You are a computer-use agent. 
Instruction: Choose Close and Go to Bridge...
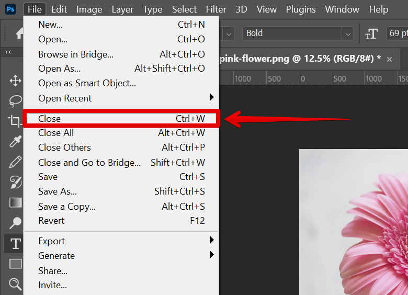tap(121, 162)
